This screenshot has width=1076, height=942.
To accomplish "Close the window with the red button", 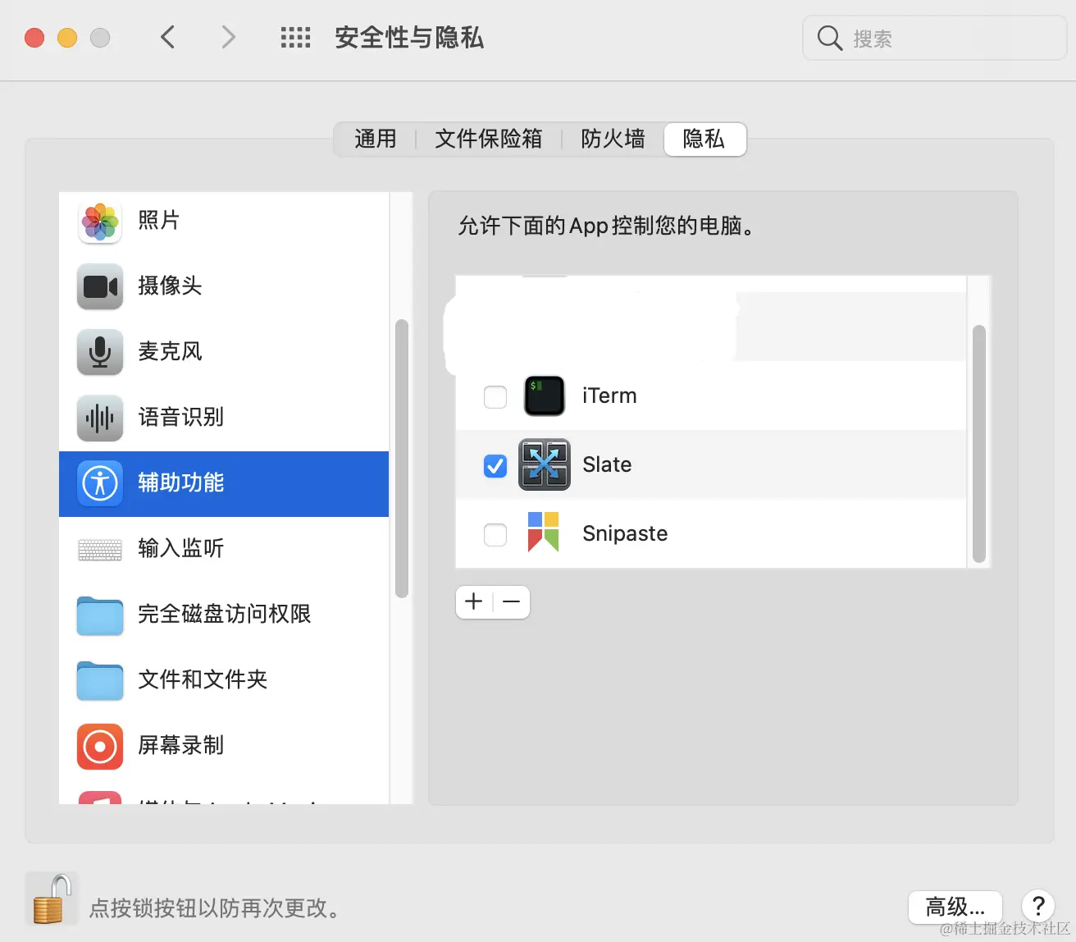I will coord(34,38).
